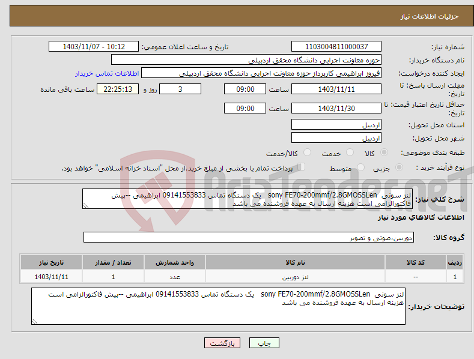
Task: Click the لنز دوربین table cell
Action: point(296,277)
